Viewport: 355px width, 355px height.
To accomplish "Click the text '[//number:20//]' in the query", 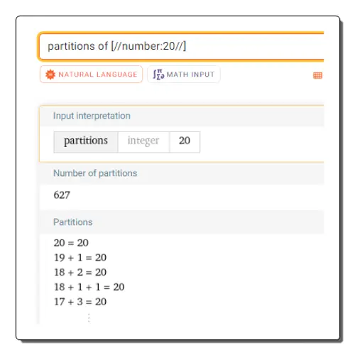I will 148,46.
